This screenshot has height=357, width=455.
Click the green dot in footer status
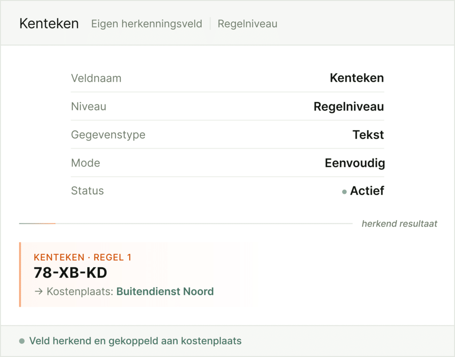21,341
